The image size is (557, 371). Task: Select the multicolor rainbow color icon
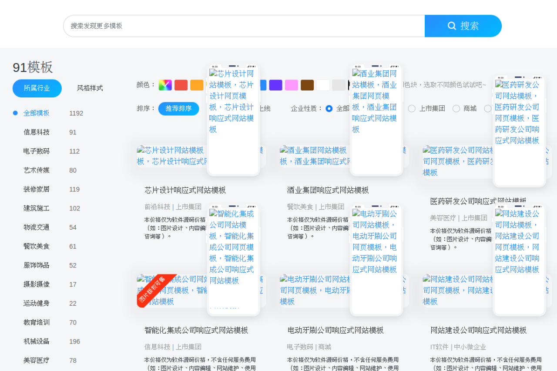point(165,85)
